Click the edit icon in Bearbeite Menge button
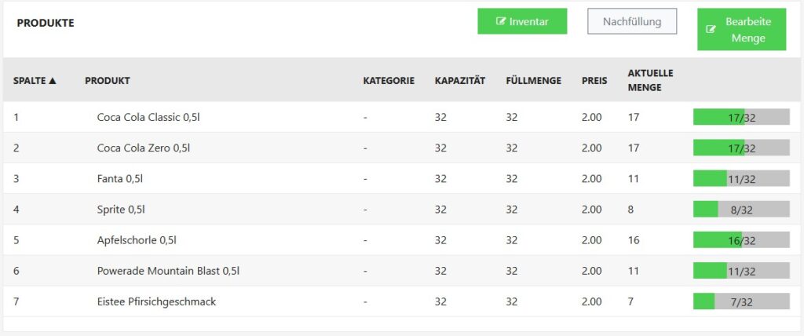 (x=711, y=30)
